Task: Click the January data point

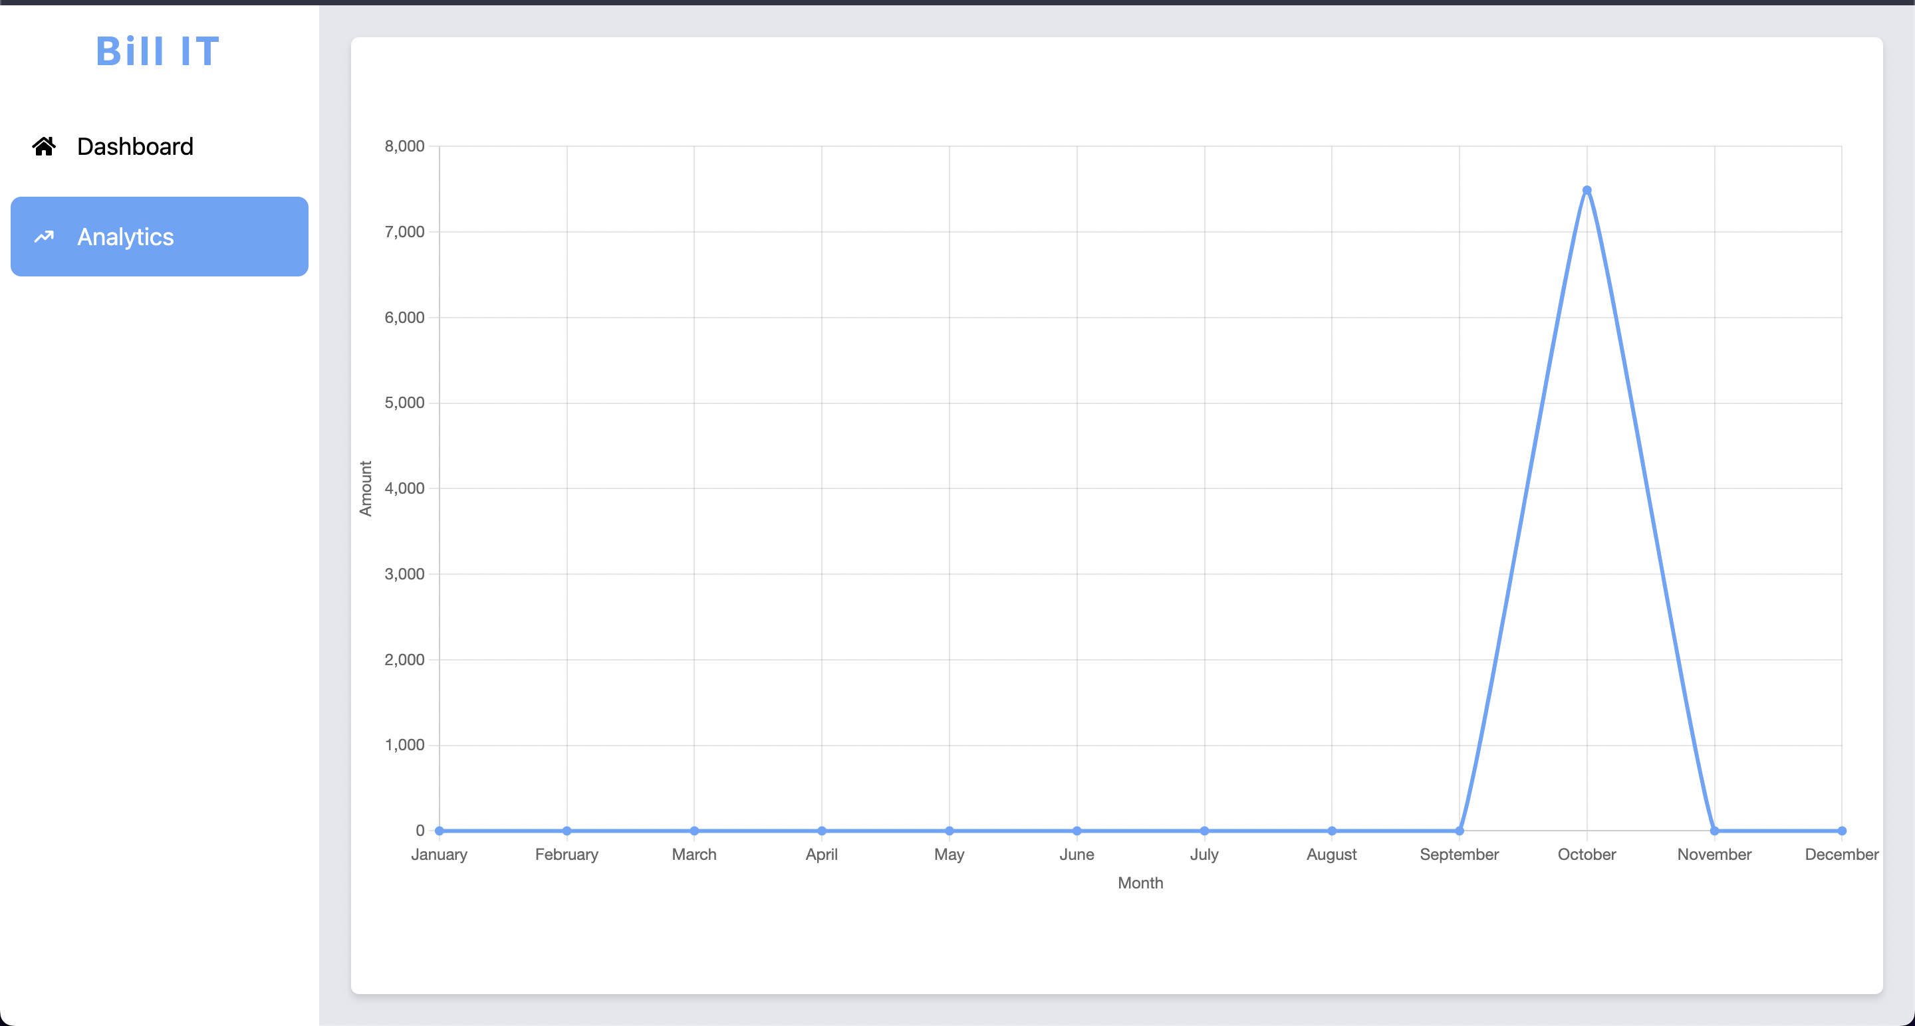Action: pyautogui.click(x=440, y=831)
